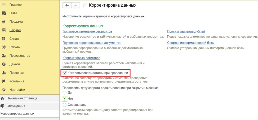Open Поиск и удаление дублей link

click(x=186, y=31)
